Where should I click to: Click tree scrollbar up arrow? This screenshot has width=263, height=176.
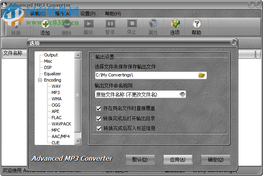78,55
